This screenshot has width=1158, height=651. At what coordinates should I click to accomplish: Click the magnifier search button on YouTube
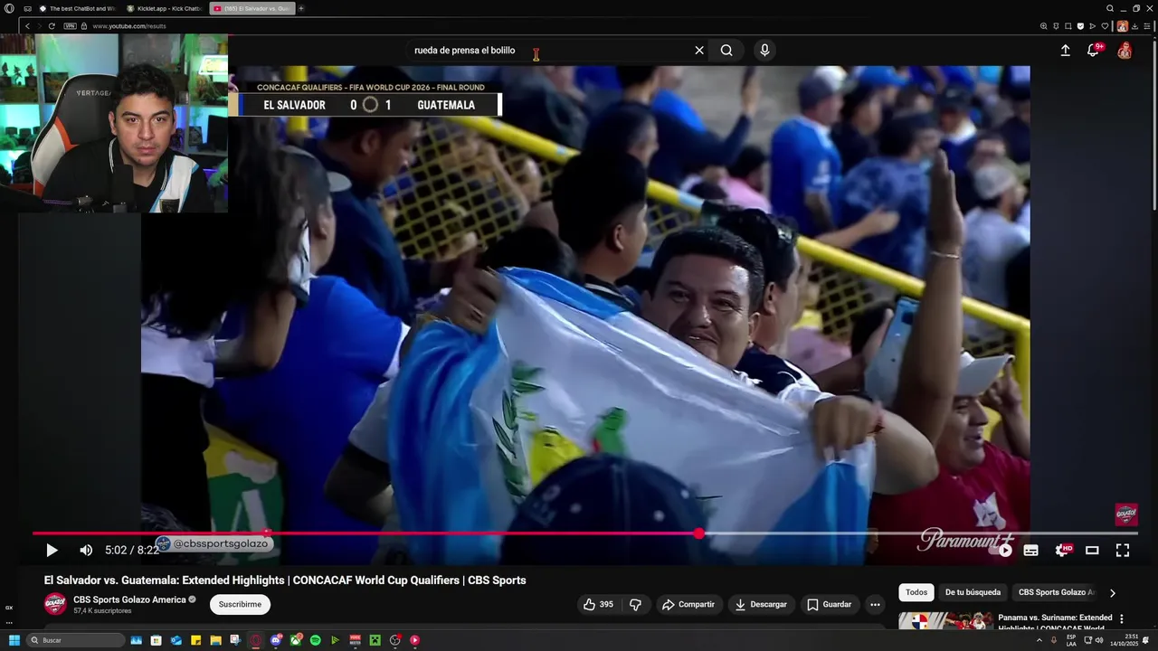point(726,51)
